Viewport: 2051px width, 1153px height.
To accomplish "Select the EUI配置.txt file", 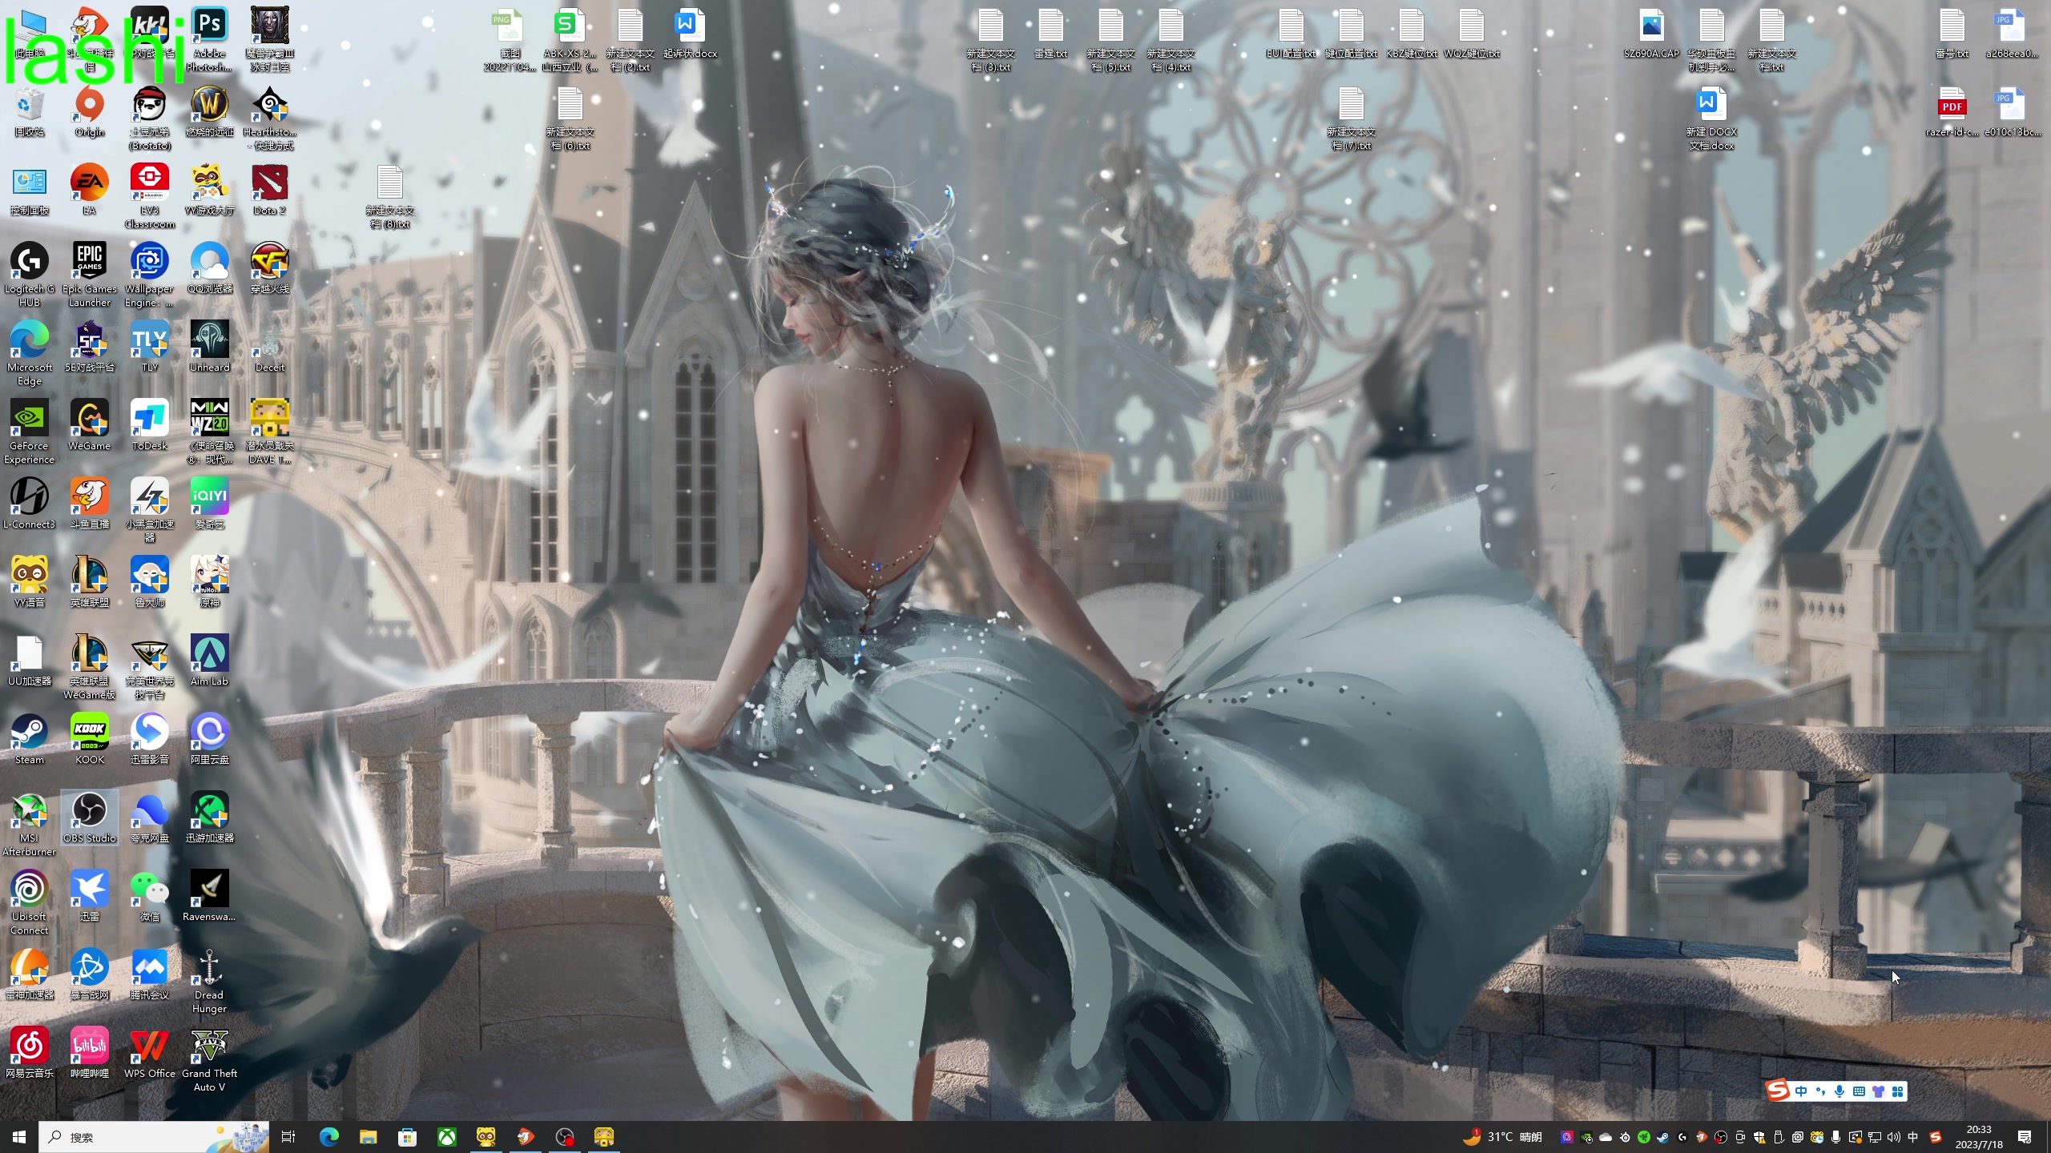I will [x=1291, y=34].
